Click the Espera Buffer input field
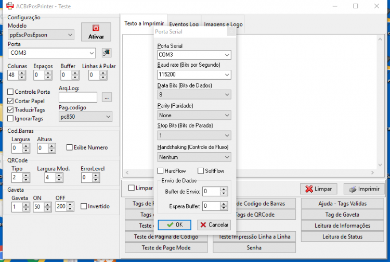 click(x=212, y=206)
